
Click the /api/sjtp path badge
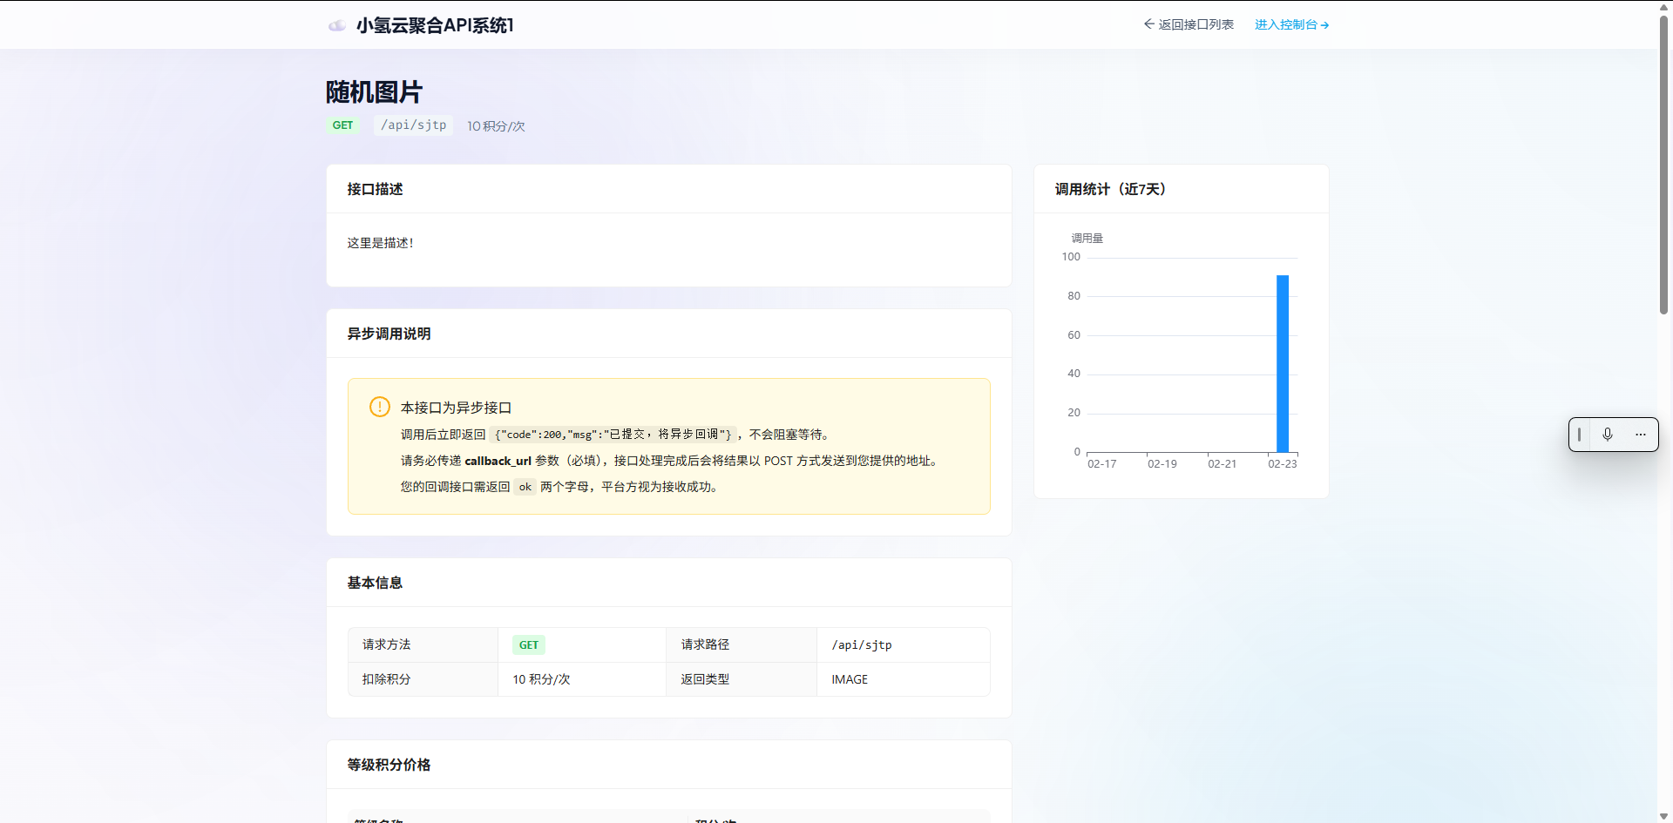click(x=413, y=125)
